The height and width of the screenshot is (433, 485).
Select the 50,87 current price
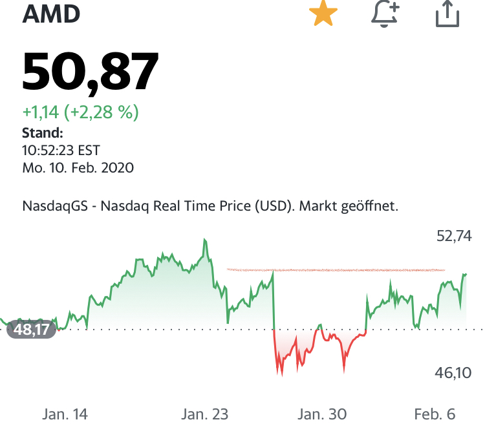[91, 70]
